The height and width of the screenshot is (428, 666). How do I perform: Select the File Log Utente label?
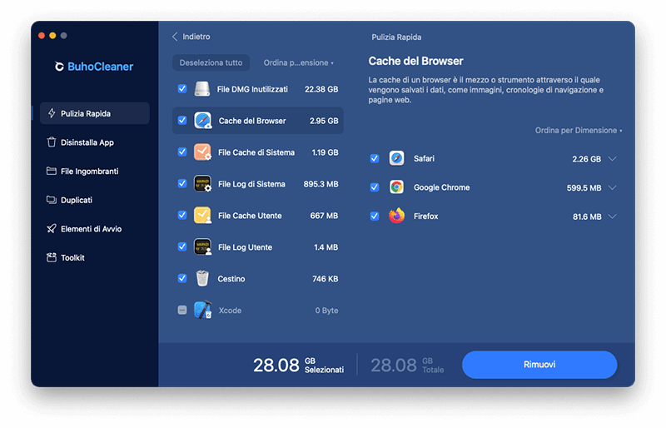coord(245,247)
